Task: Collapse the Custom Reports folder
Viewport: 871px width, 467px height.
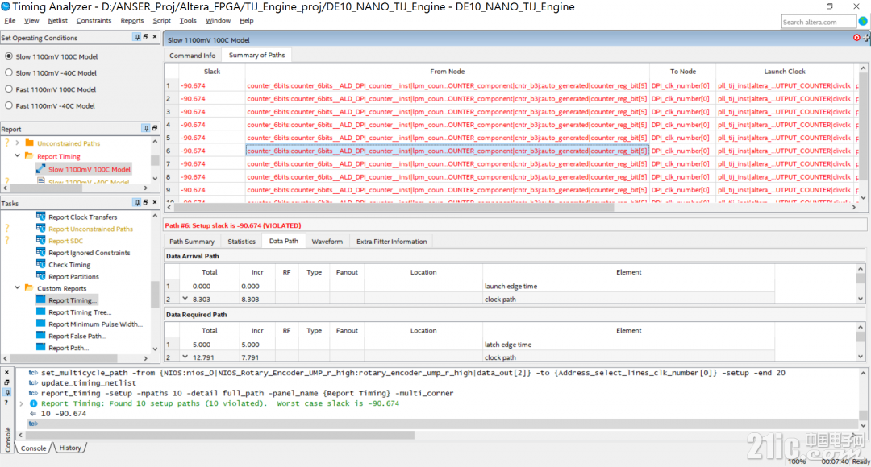Action: click(17, 288)
